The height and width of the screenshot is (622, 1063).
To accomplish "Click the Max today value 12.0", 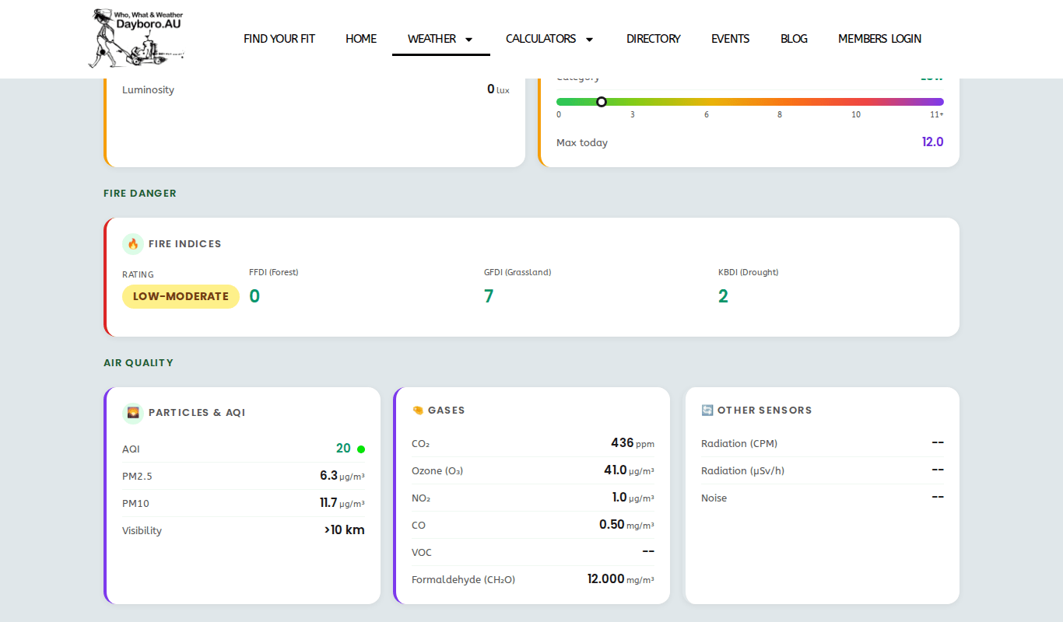I will click(933, 142).
